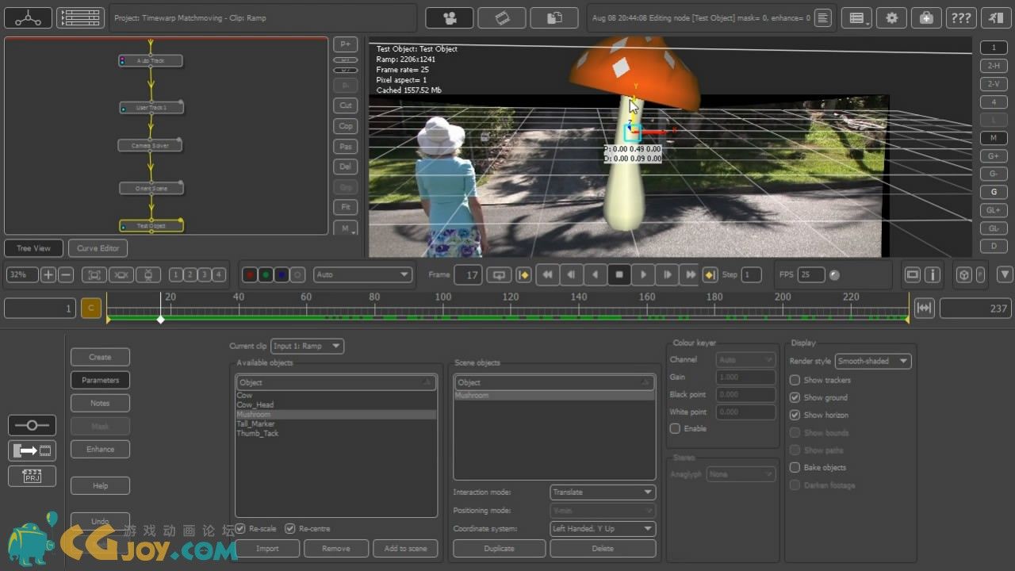Click the orange C cache button
The width and height of the screenshot is (1015, 571).
tap(91, 308)
